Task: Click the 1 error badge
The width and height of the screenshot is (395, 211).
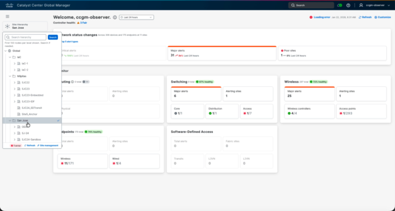Action: point(16,146)
